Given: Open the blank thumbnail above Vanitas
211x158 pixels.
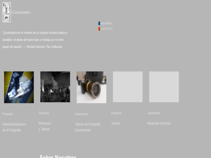Looking at the screenshot, I should pos(128,87).
